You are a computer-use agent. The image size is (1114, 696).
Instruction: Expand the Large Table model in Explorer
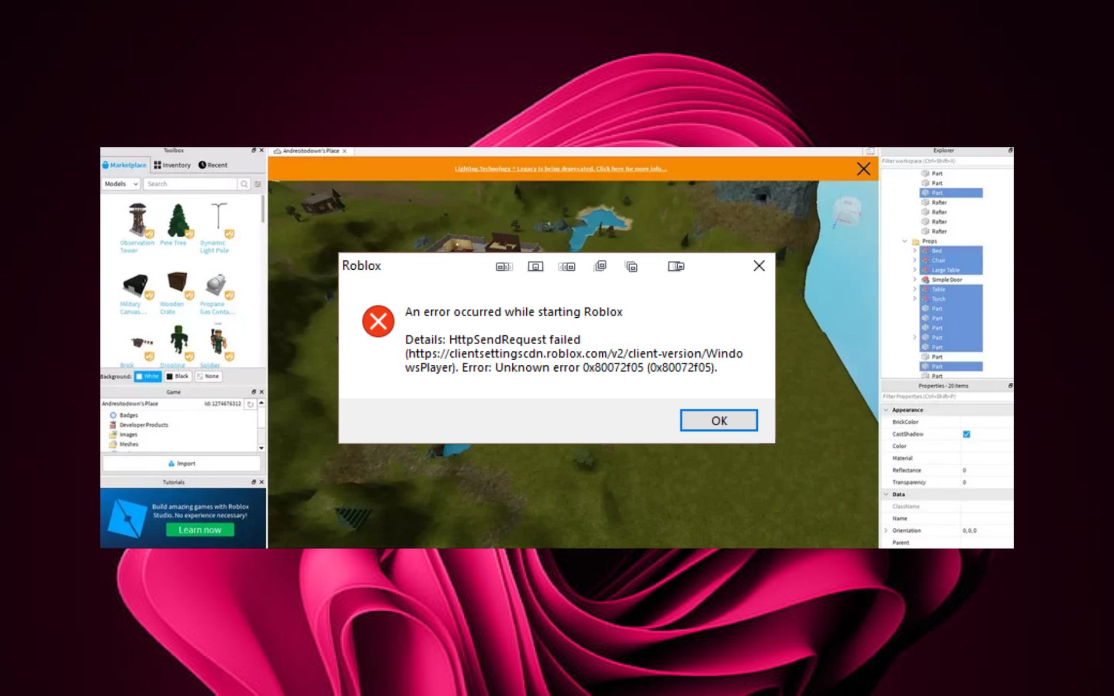point(915,270)
